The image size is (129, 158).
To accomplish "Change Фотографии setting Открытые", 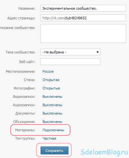I will point(51,88).
